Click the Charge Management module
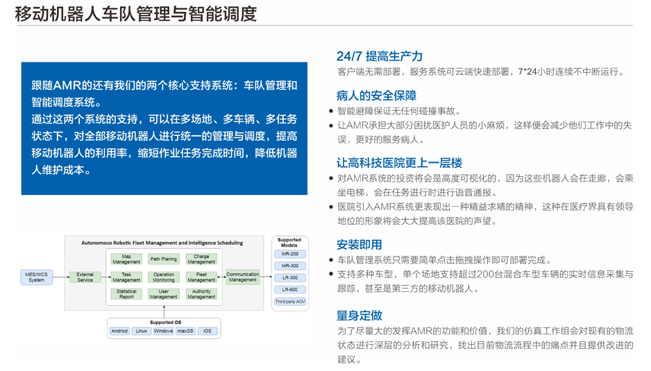Viewport: 651px width, 371px height. pyautogui.click(x=201, y=259)
